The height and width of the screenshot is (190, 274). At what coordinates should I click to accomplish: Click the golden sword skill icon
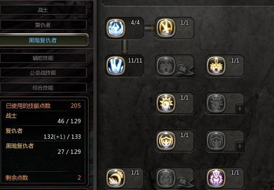tap(166, 28)
